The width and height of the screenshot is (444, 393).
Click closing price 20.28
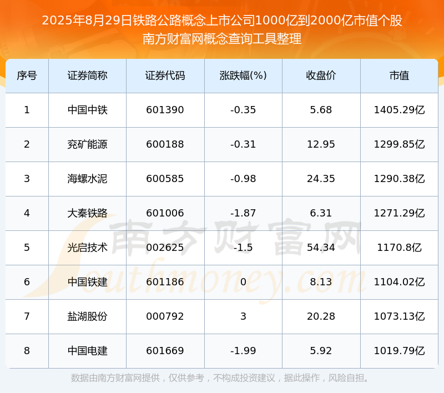[321, 316]
